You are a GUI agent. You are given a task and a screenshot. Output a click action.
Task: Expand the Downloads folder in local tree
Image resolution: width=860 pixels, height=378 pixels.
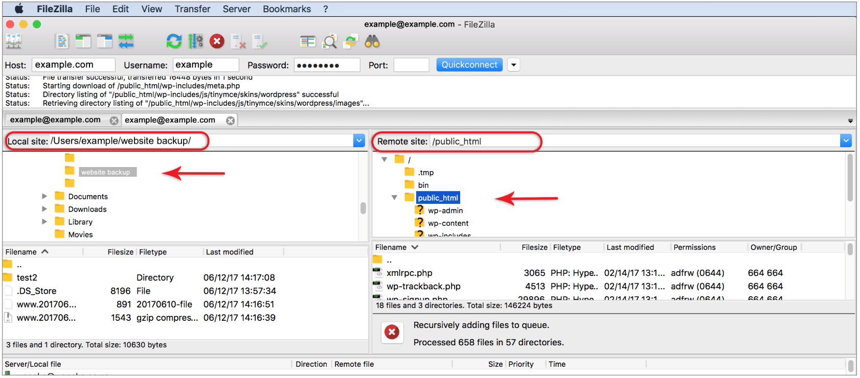44,209
